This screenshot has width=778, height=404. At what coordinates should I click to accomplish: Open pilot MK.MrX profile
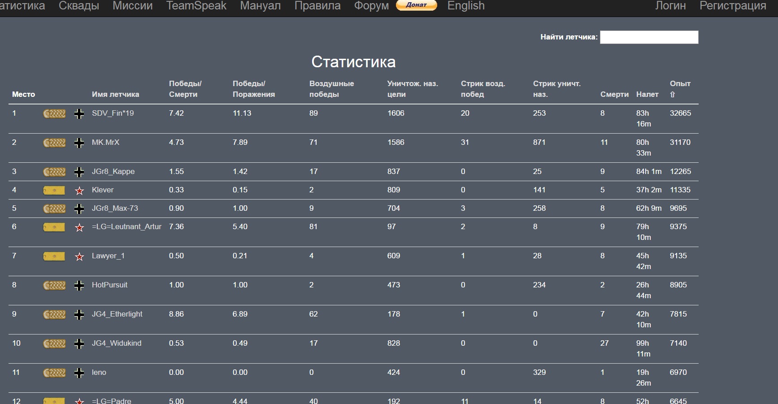[106, 143]
